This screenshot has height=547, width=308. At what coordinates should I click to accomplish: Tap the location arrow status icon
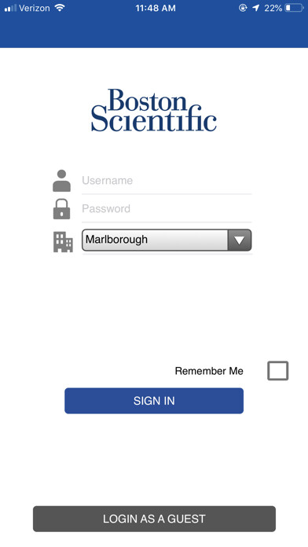coord(256,8)
